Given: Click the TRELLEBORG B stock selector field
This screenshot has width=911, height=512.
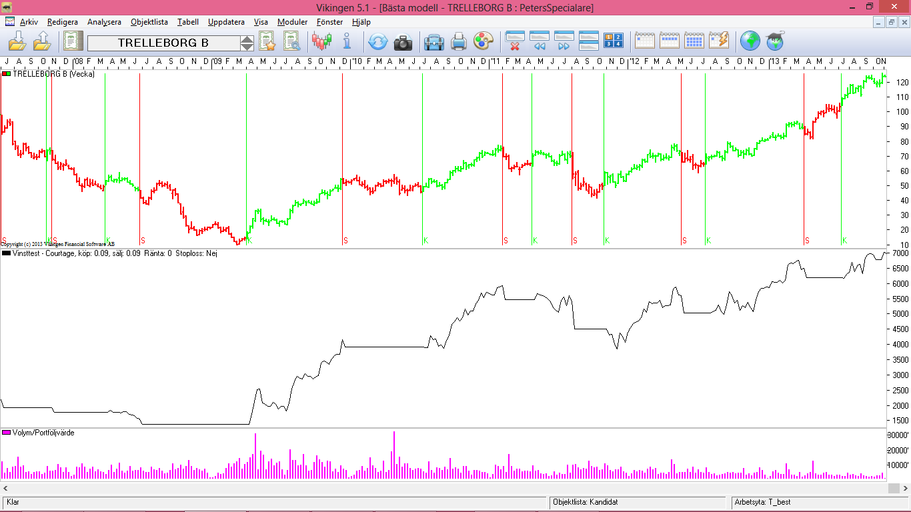Looking at the screenshot, I should click(x=163, y=43).
